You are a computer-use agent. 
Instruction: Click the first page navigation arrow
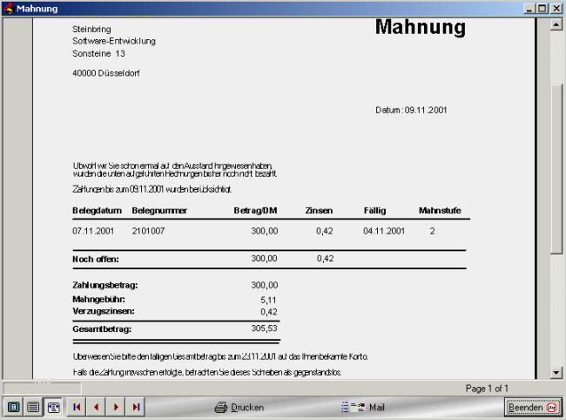pyautogui.click(x=77, y=407)
